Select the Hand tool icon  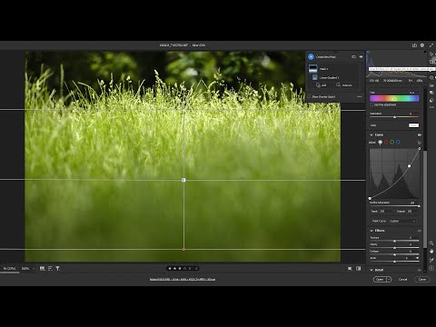[x=431, y=252]
